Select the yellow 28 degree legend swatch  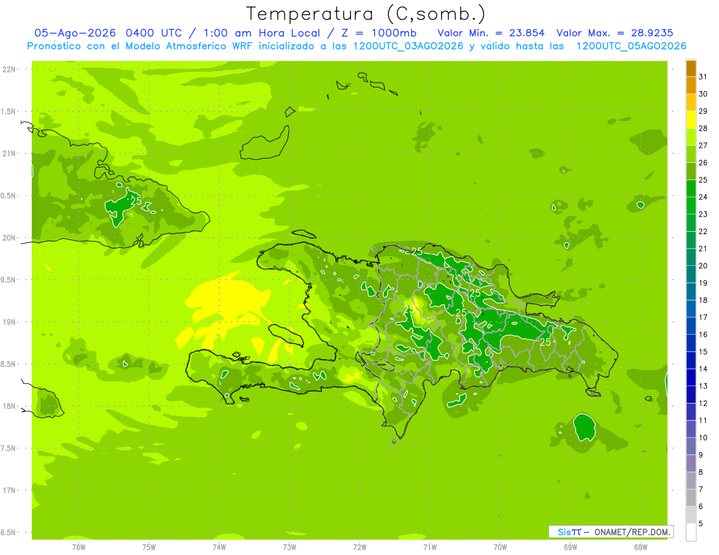pos(691,120)
